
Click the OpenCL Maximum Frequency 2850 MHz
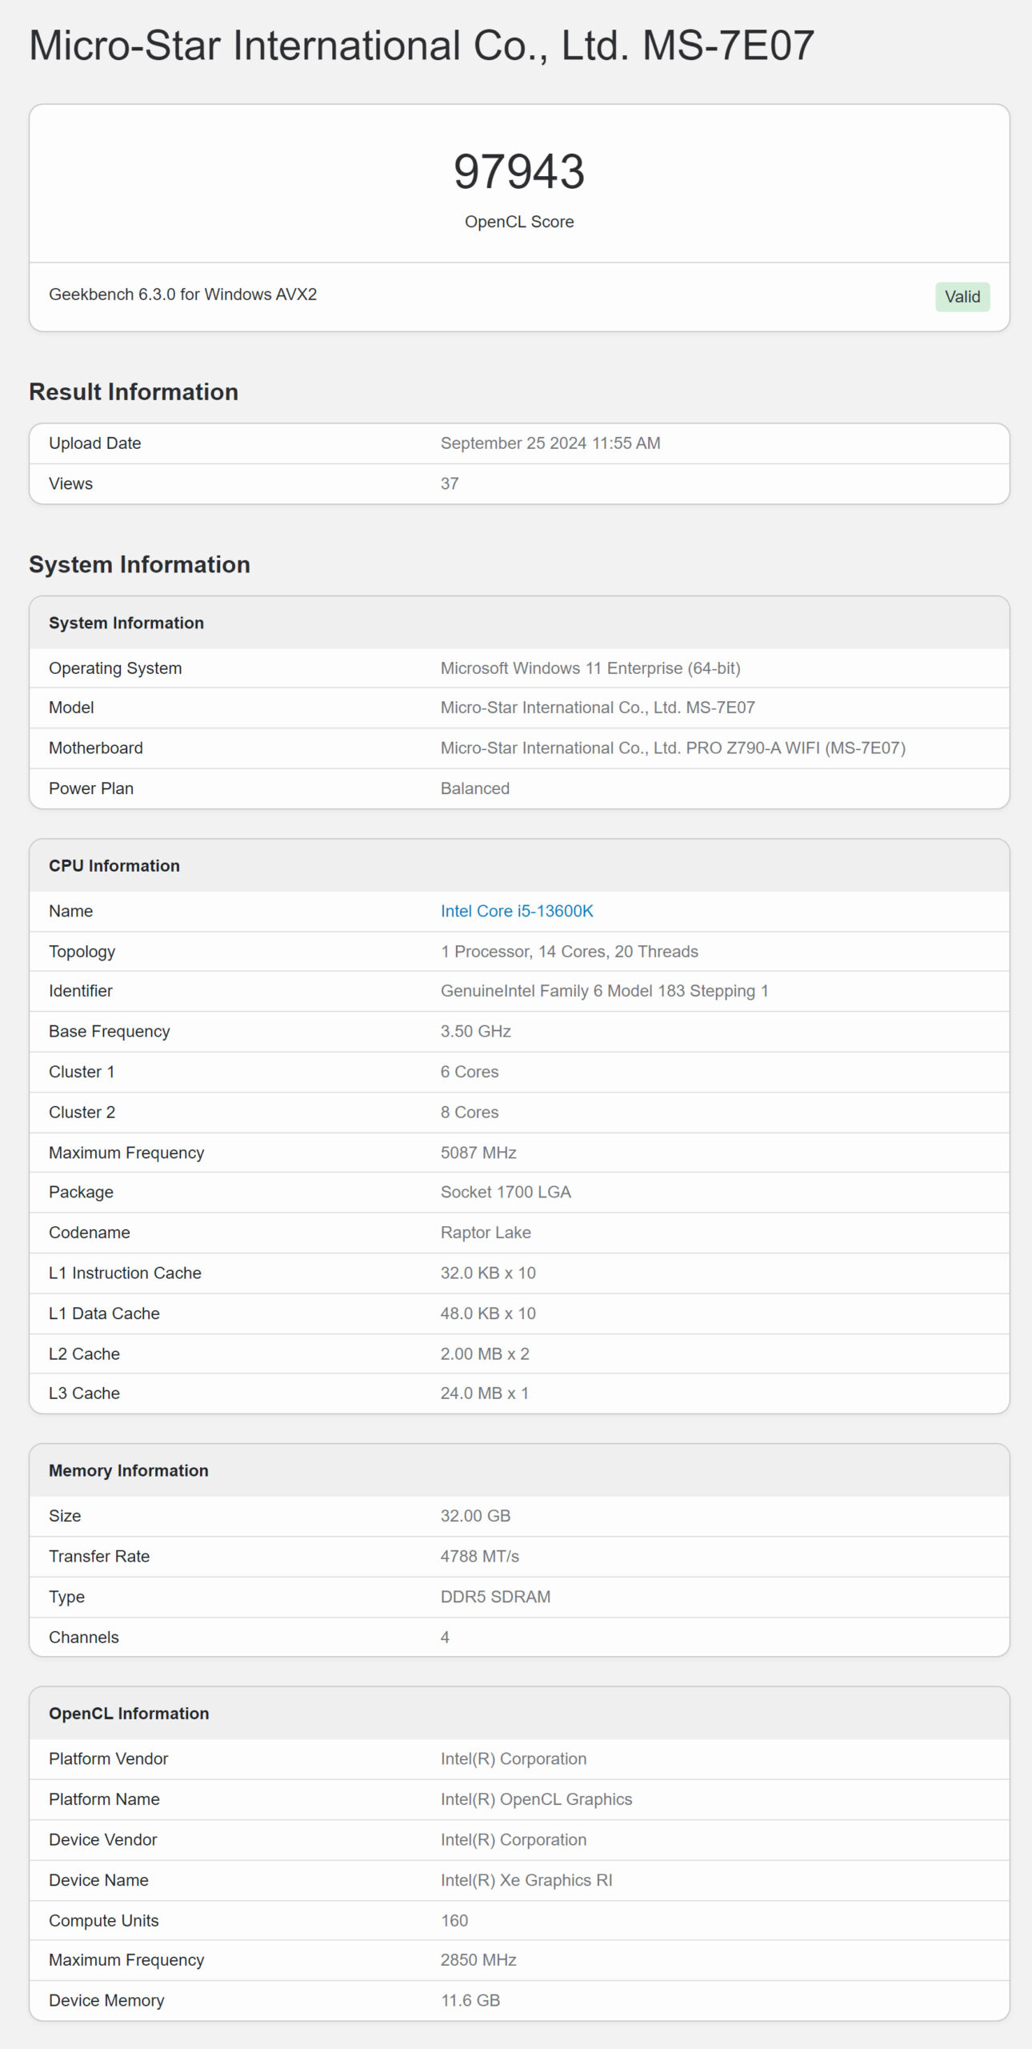[478, 1960]
